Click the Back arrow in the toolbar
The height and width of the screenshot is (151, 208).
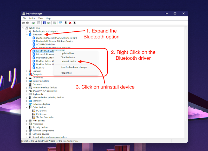(23, 23)
